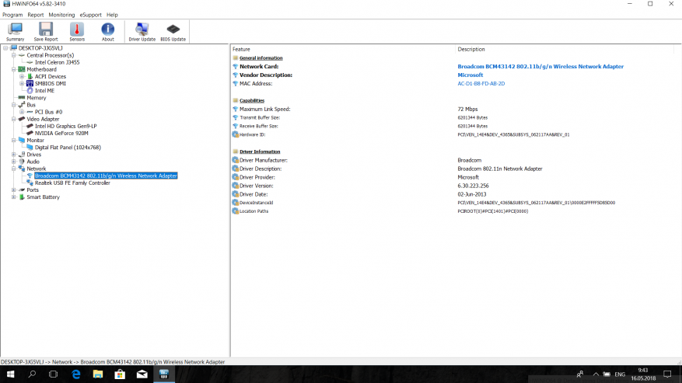Click the MAC address AC-D1-B8-FD-AB-2D
The image size is (682, 383).
(481, 83)
